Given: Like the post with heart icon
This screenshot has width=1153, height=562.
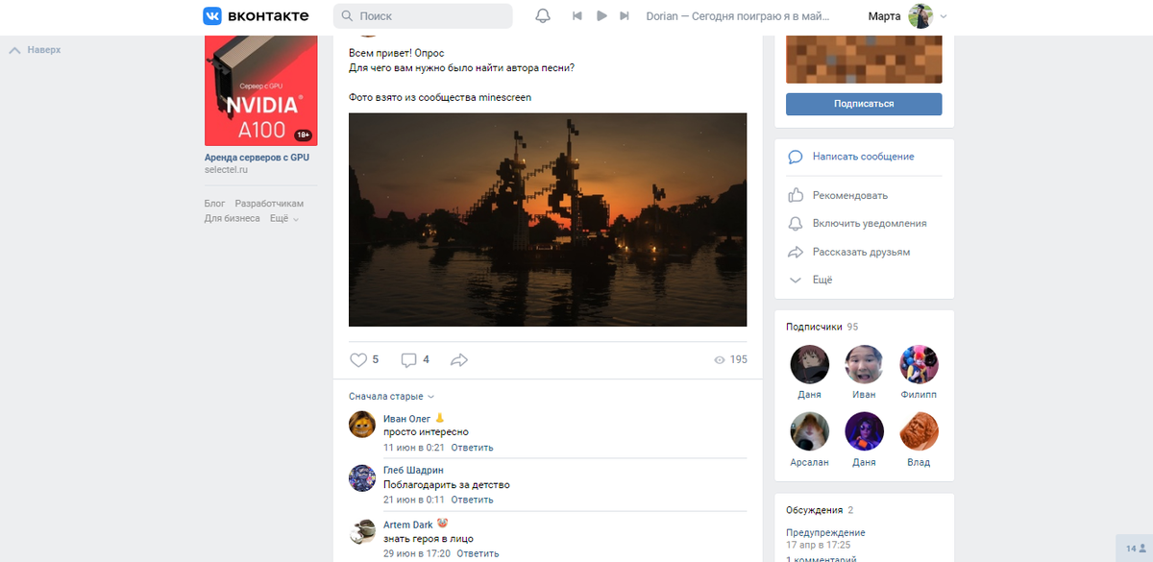Looking at the screenshot, I should (x=358, y=360).
